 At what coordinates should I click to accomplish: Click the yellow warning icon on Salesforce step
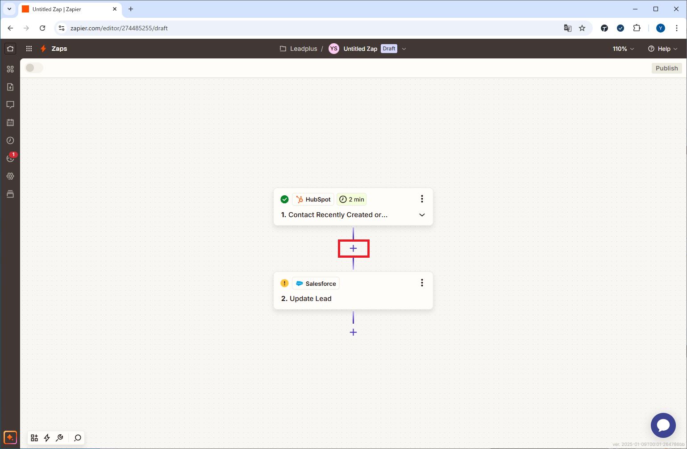coord(284,283)
